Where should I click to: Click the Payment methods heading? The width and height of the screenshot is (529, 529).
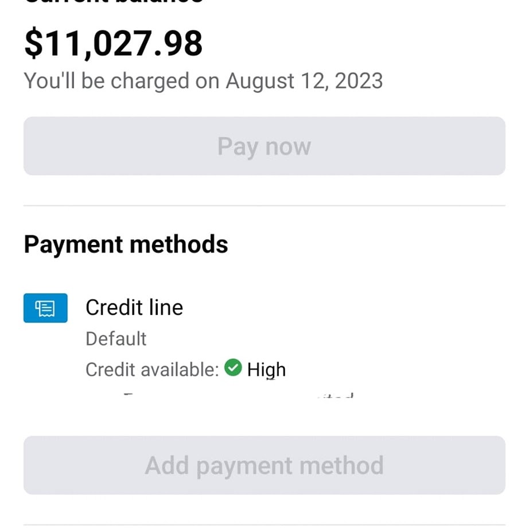click(x=126, y=244)
